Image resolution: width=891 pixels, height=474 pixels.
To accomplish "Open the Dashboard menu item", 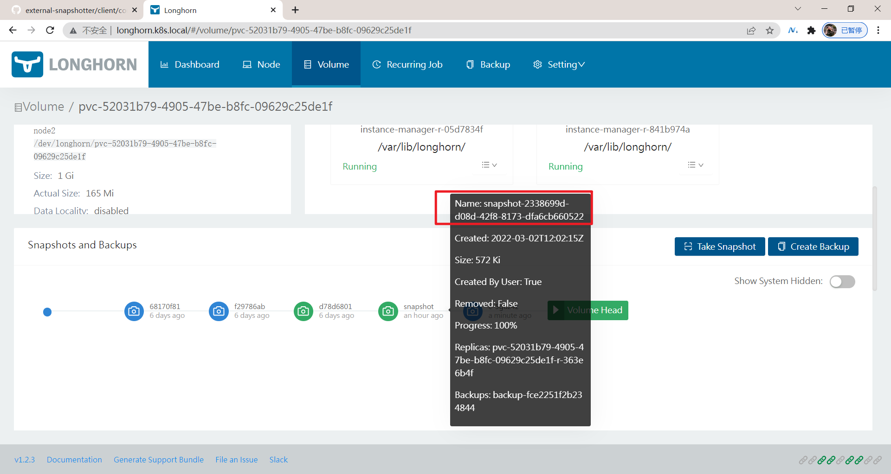I will coord(190,64).
